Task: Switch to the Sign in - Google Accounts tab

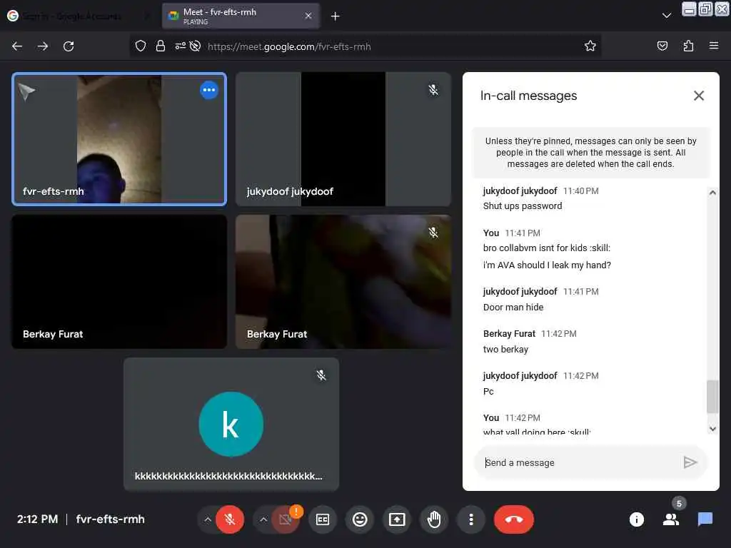Action: (x=79, y=16)
